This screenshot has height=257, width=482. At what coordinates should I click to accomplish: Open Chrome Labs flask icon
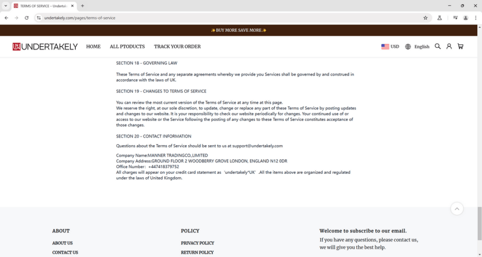coord(440,18)
